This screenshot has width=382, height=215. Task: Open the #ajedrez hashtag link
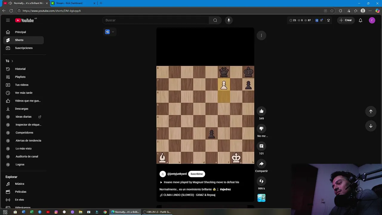[x=225, y=189]
